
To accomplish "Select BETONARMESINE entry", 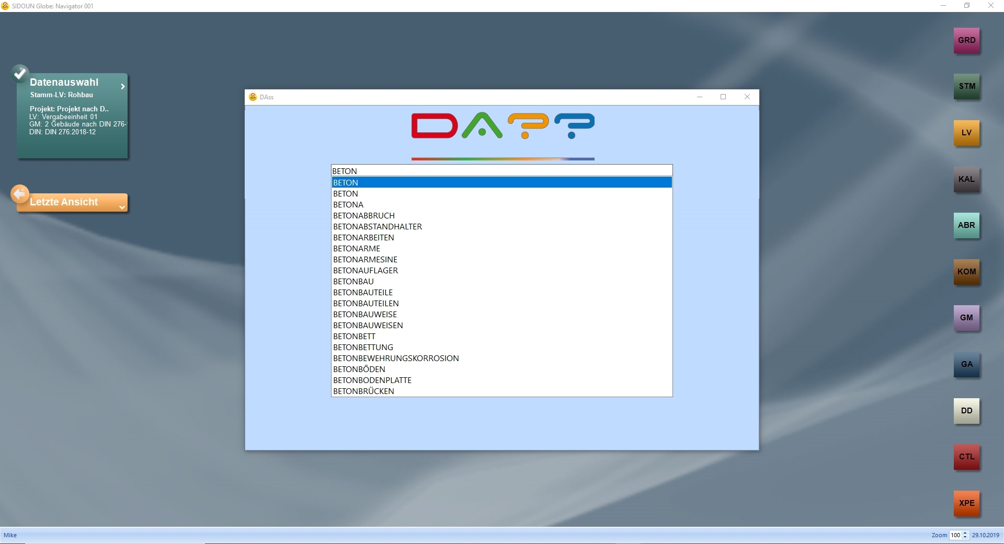I will tap(502, 259).
